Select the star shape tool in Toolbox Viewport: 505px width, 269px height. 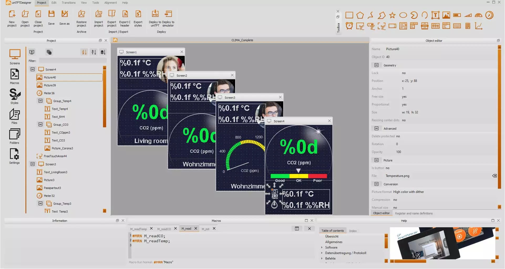pyautogui.click(x=392, y=15)
